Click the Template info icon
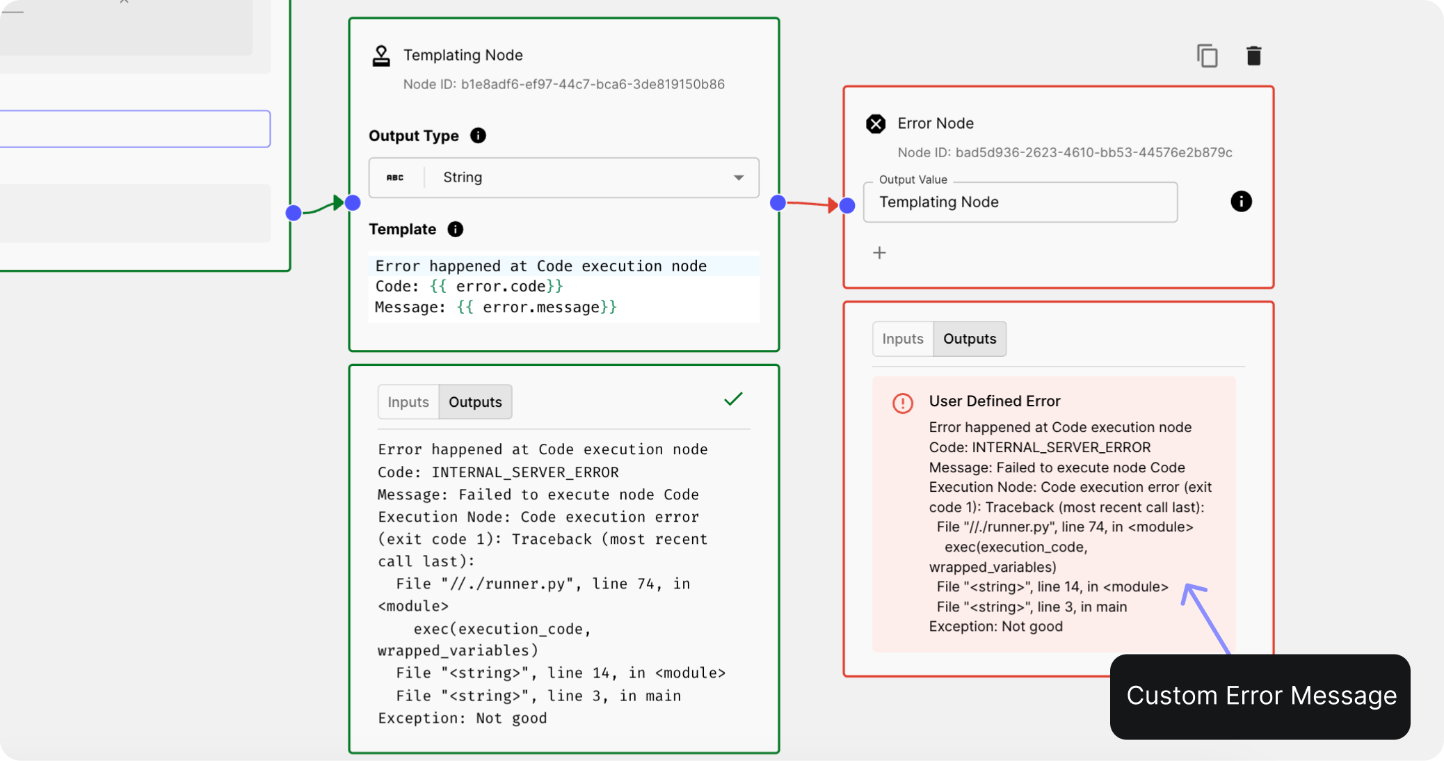Viewport: 1444px width, 761px height. click(456, 230)
